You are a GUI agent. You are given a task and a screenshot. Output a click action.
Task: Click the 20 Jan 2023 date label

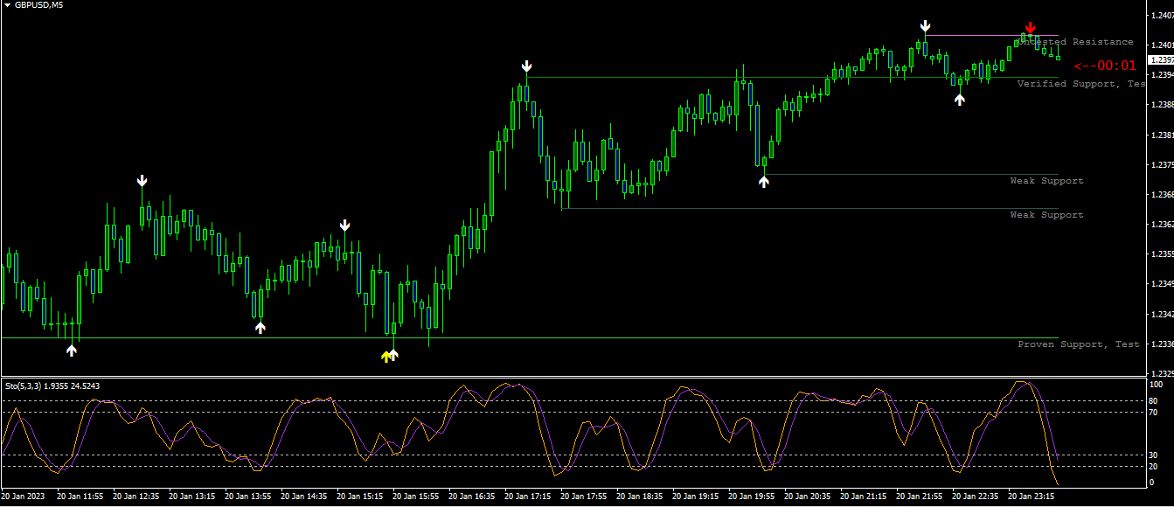tap(24, 497)
